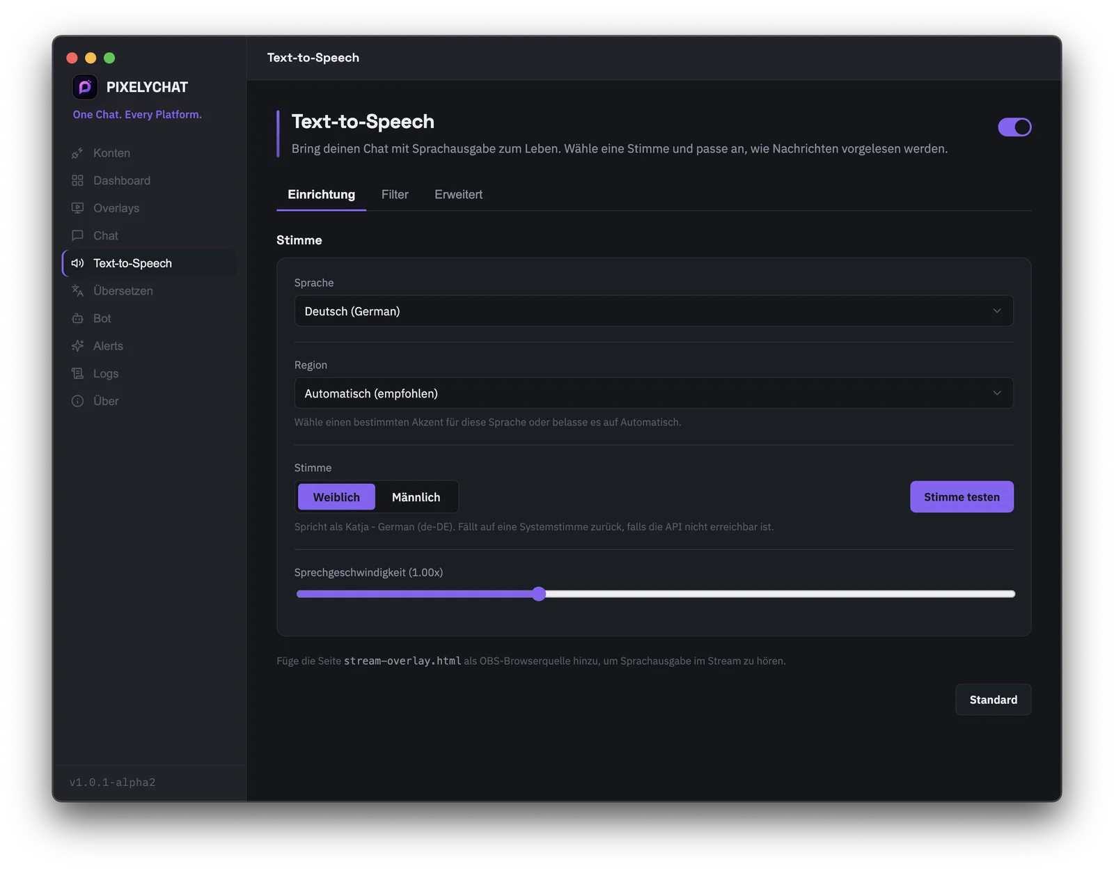Click the Konten plug icon in sidebar

point(77,153)
